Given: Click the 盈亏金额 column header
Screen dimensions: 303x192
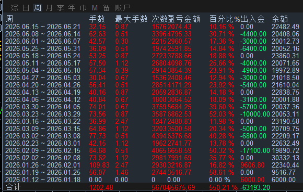Looking at the screenshot, I should (184, 19).
